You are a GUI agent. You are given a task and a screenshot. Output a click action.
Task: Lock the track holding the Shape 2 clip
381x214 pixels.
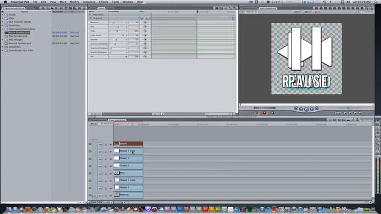(106, 166)
